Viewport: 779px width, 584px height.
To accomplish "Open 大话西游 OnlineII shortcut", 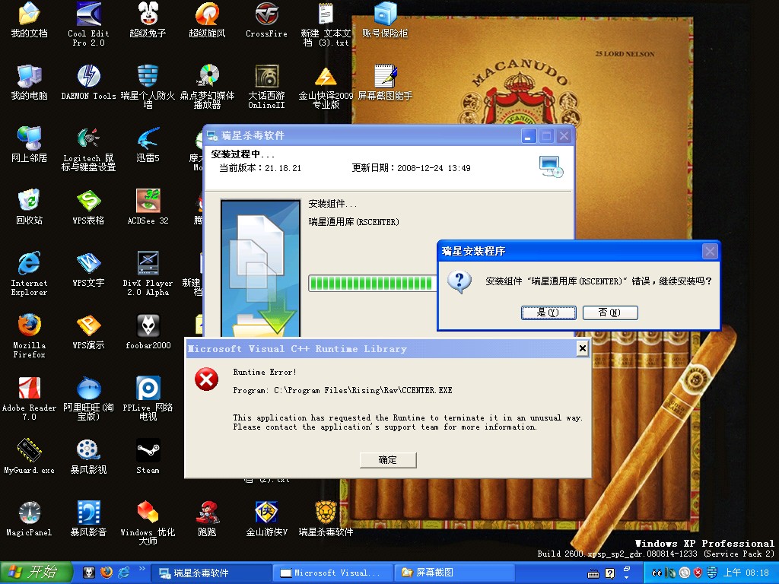I will pyautogui.click(x=266, y=87).
